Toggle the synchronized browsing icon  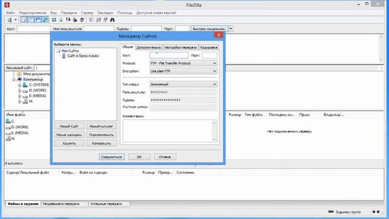pyautogui.click(x=105, y=20)
